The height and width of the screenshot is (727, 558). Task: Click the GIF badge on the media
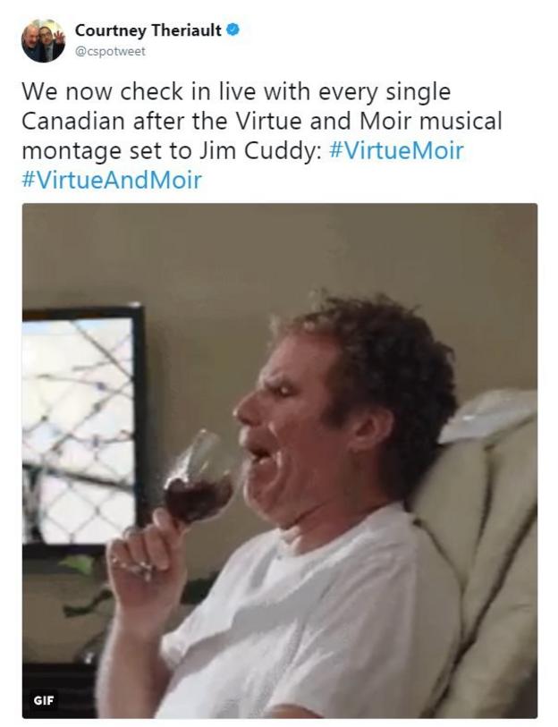44,699
